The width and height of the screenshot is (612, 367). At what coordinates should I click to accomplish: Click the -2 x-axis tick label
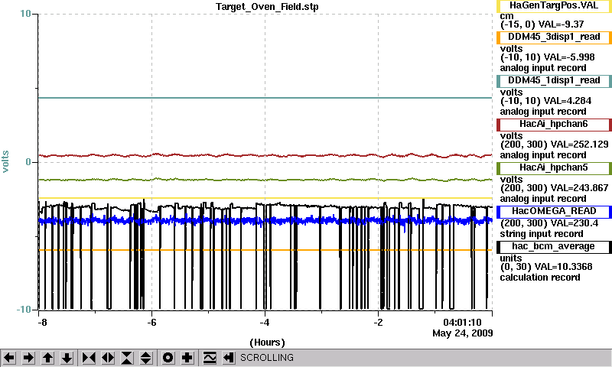click(x=378, y=323)
